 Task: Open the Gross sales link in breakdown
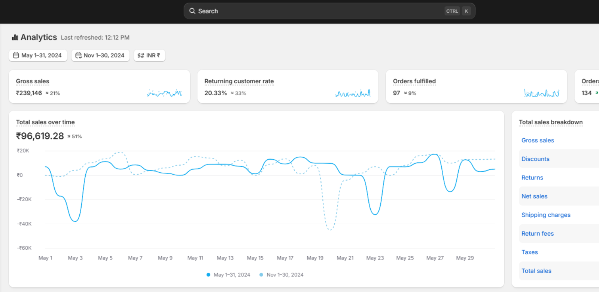(x=538, y=140)
